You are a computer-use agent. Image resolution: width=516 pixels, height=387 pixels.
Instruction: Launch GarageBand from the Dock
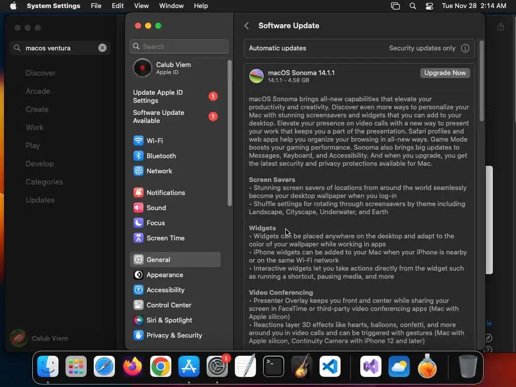click(302, 366)
